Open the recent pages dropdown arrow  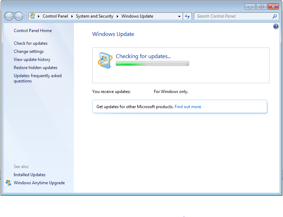click(x=26, y=17)
